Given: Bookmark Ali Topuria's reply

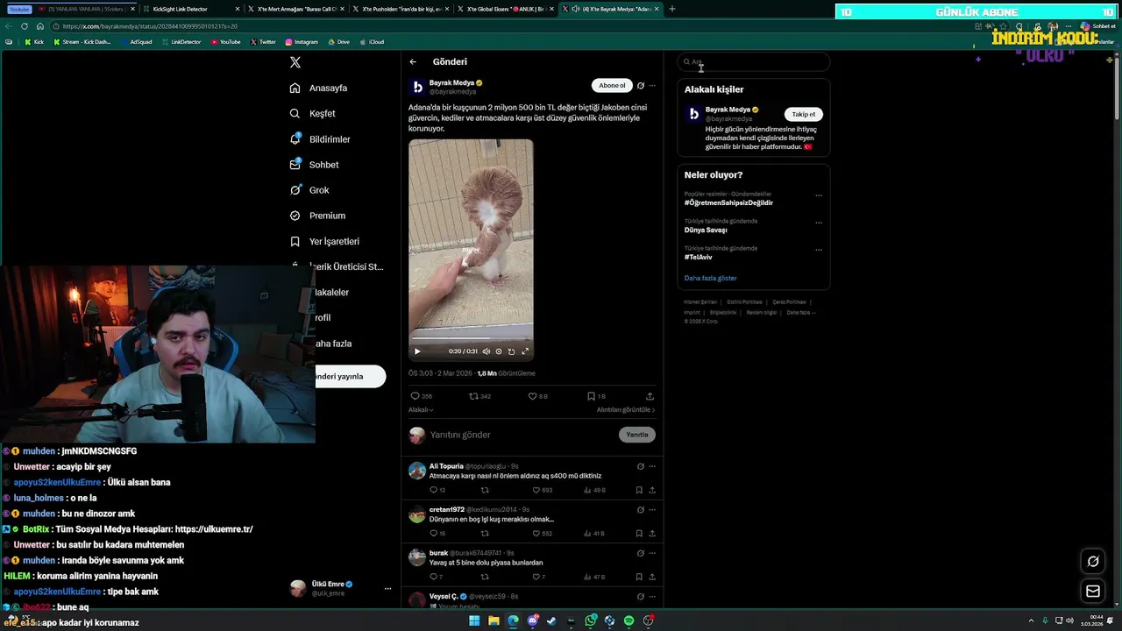Looking at the screenshot, I should pyautogui.click(x=639, y=490).
